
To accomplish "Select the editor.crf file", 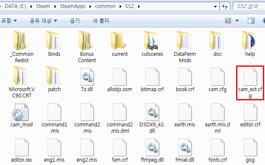I will tap(250, 115).
